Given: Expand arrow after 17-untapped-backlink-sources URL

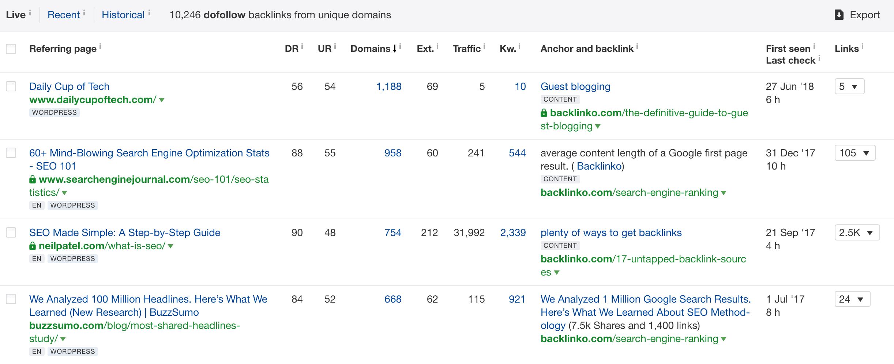Looking at the screenshot, I should click(x=557, y=272).
